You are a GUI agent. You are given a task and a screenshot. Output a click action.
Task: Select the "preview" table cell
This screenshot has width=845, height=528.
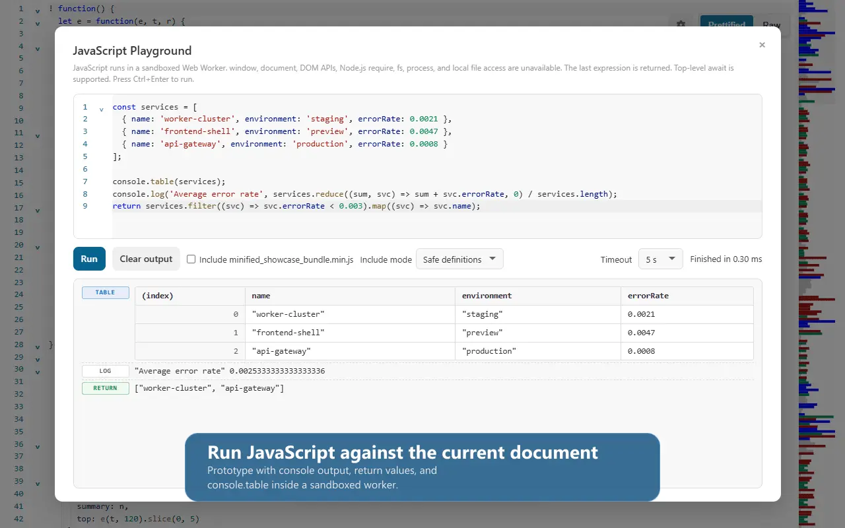(x=537, y=333)
